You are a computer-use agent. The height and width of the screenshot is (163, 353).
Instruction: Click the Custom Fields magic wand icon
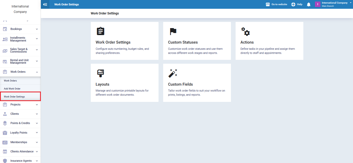click(173, 73)
